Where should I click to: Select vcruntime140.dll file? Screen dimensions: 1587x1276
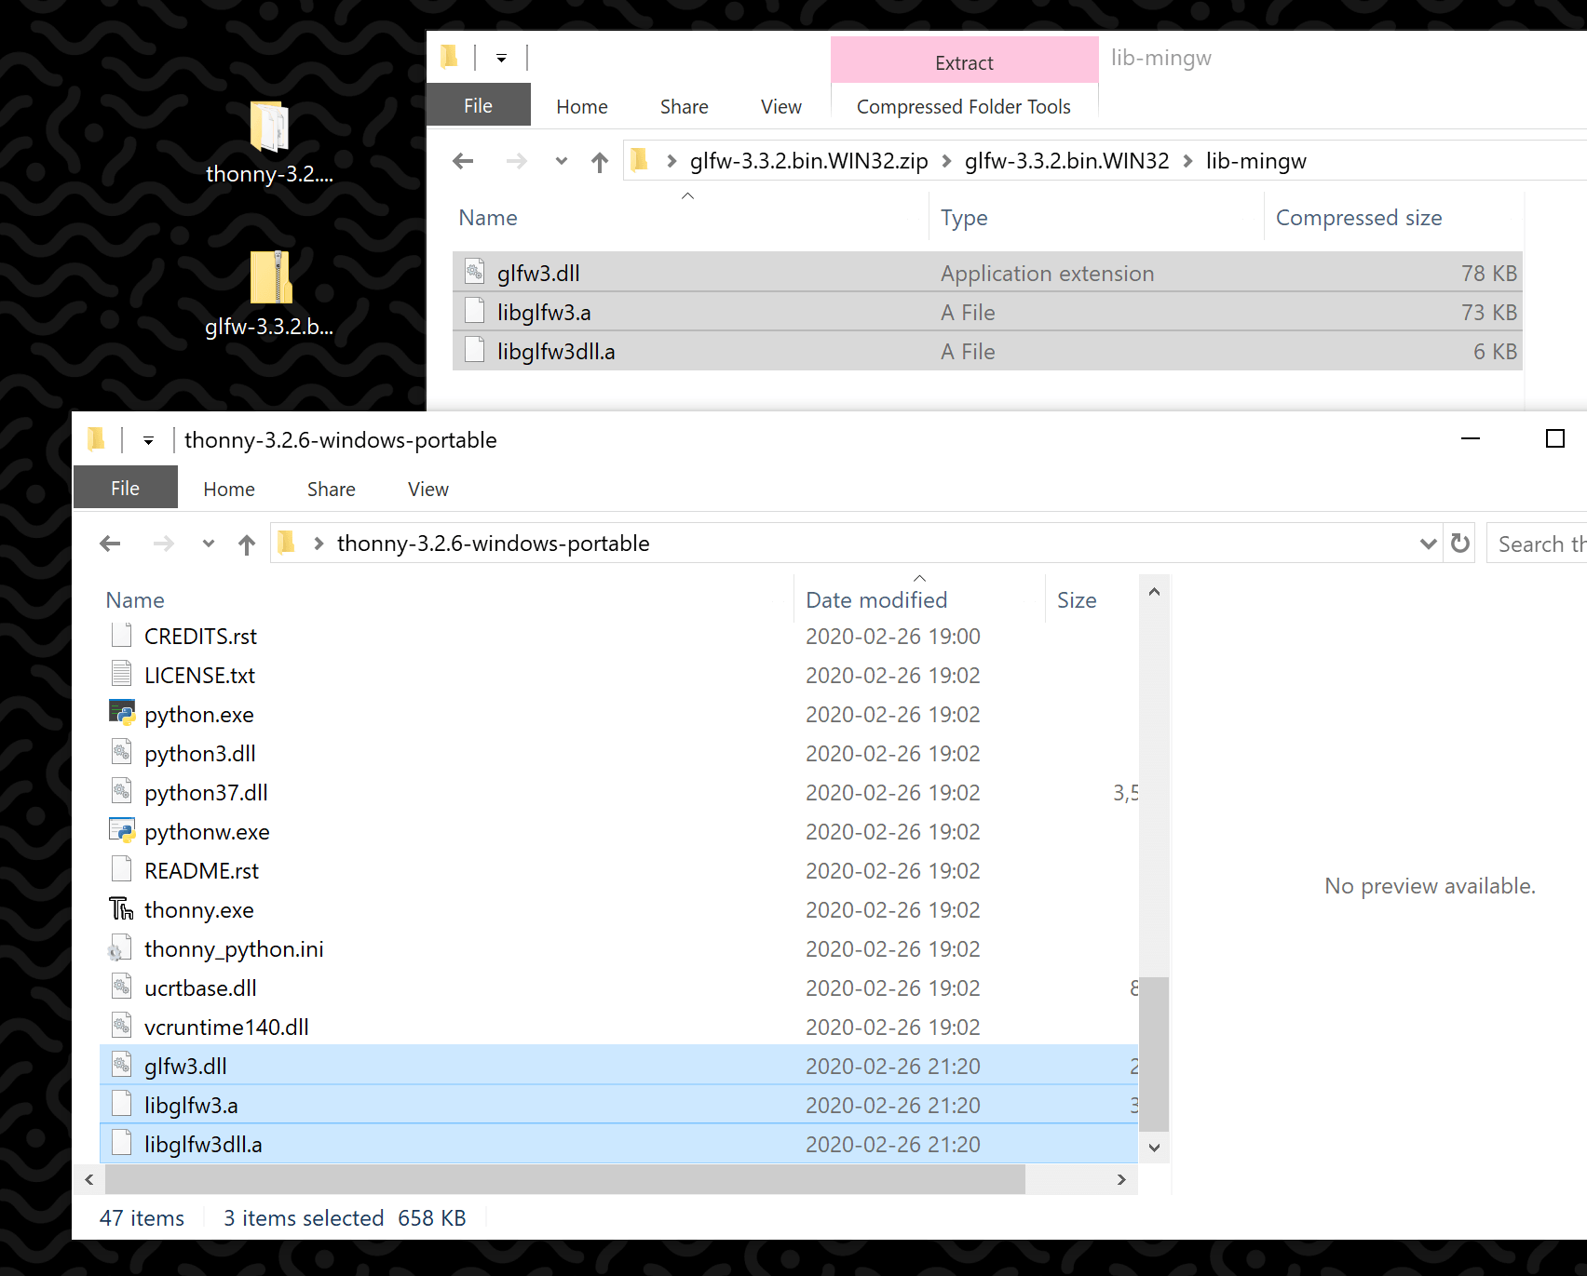click(618, 1027)
